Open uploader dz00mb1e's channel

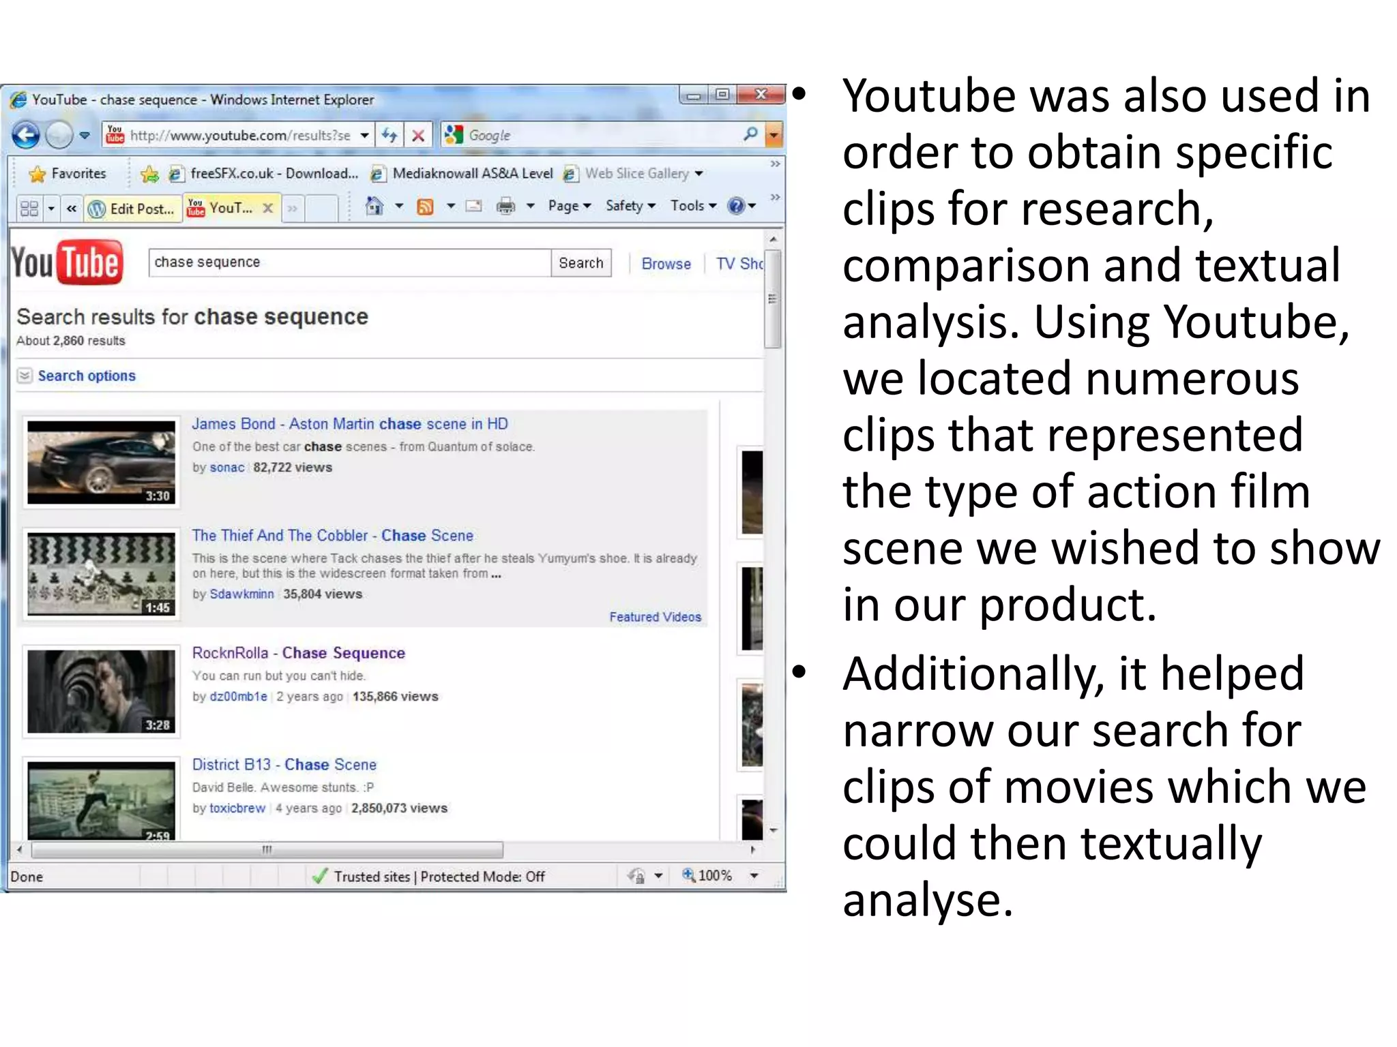(x=238, y=697)
